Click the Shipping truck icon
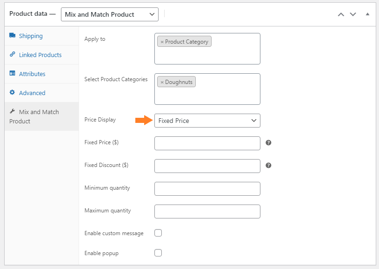This screenshot has height=269, width=379. point(13,35)
